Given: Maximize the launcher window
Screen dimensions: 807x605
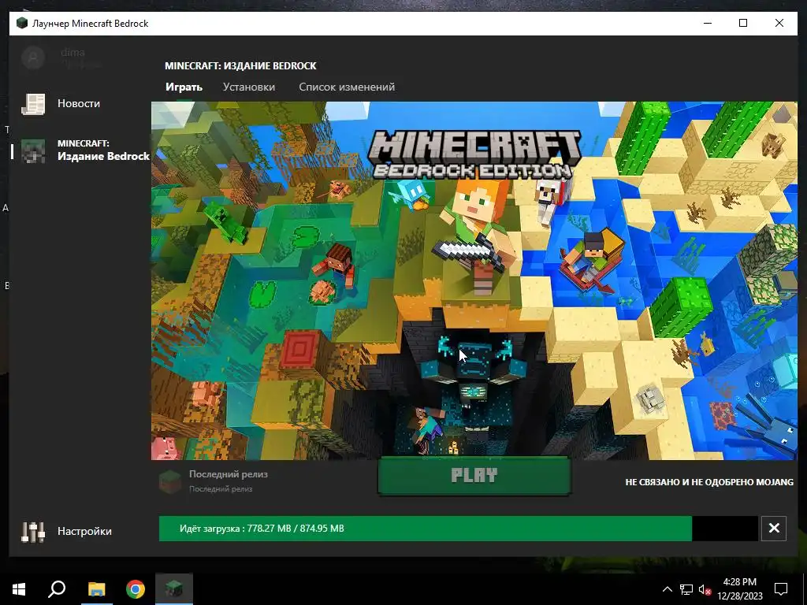Looking at the screenshot, I should click(743, 23).
